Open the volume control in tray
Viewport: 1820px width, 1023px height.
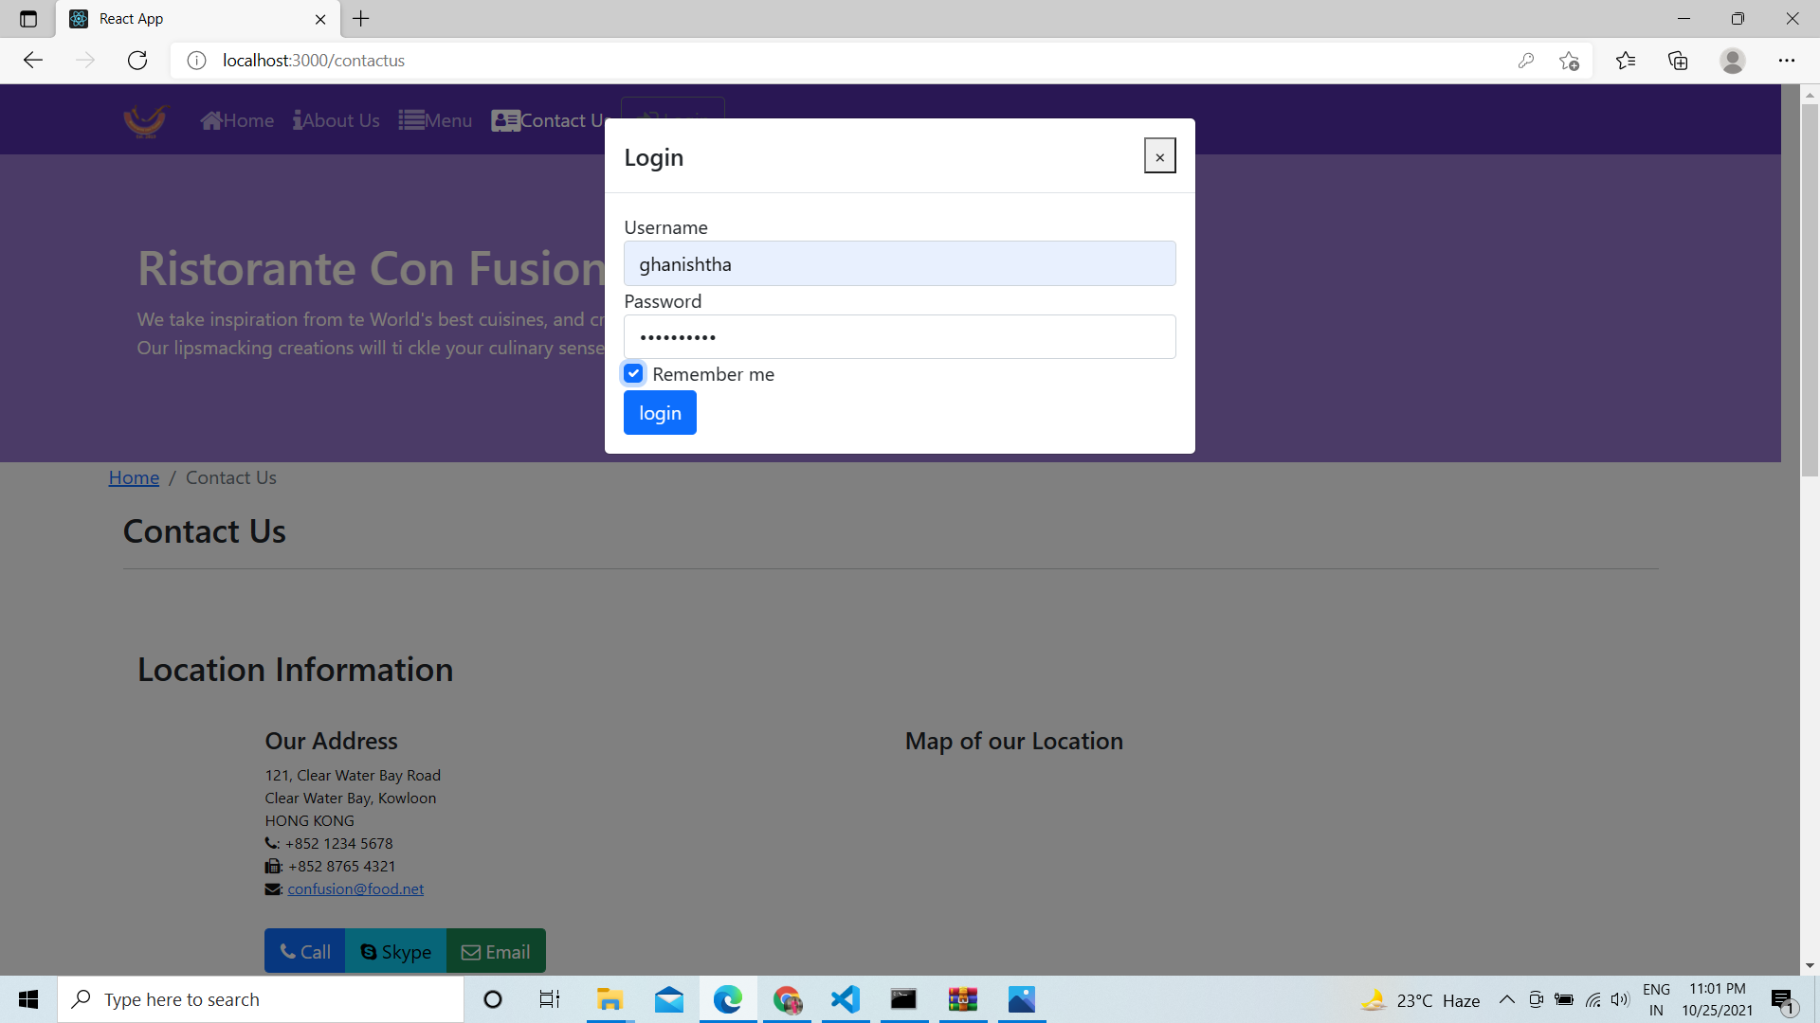(1620, 999)
